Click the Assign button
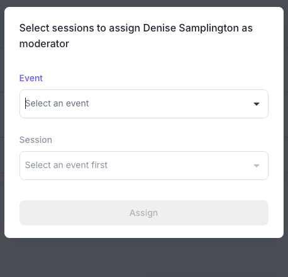This screenshot has height=277, width=288. coord(144,213)
